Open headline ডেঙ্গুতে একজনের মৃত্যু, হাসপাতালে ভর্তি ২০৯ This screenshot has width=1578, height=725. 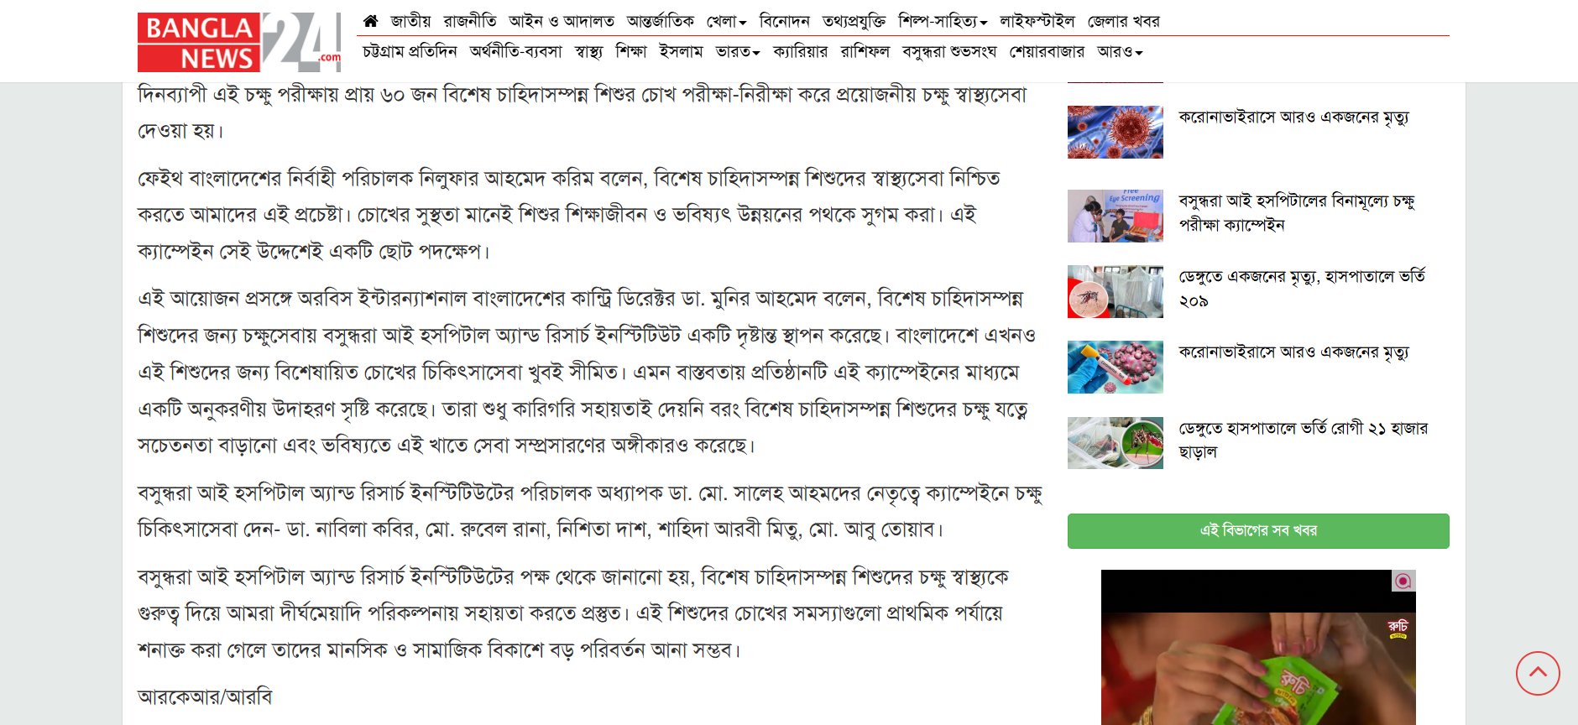click(x=1302, y=288)
